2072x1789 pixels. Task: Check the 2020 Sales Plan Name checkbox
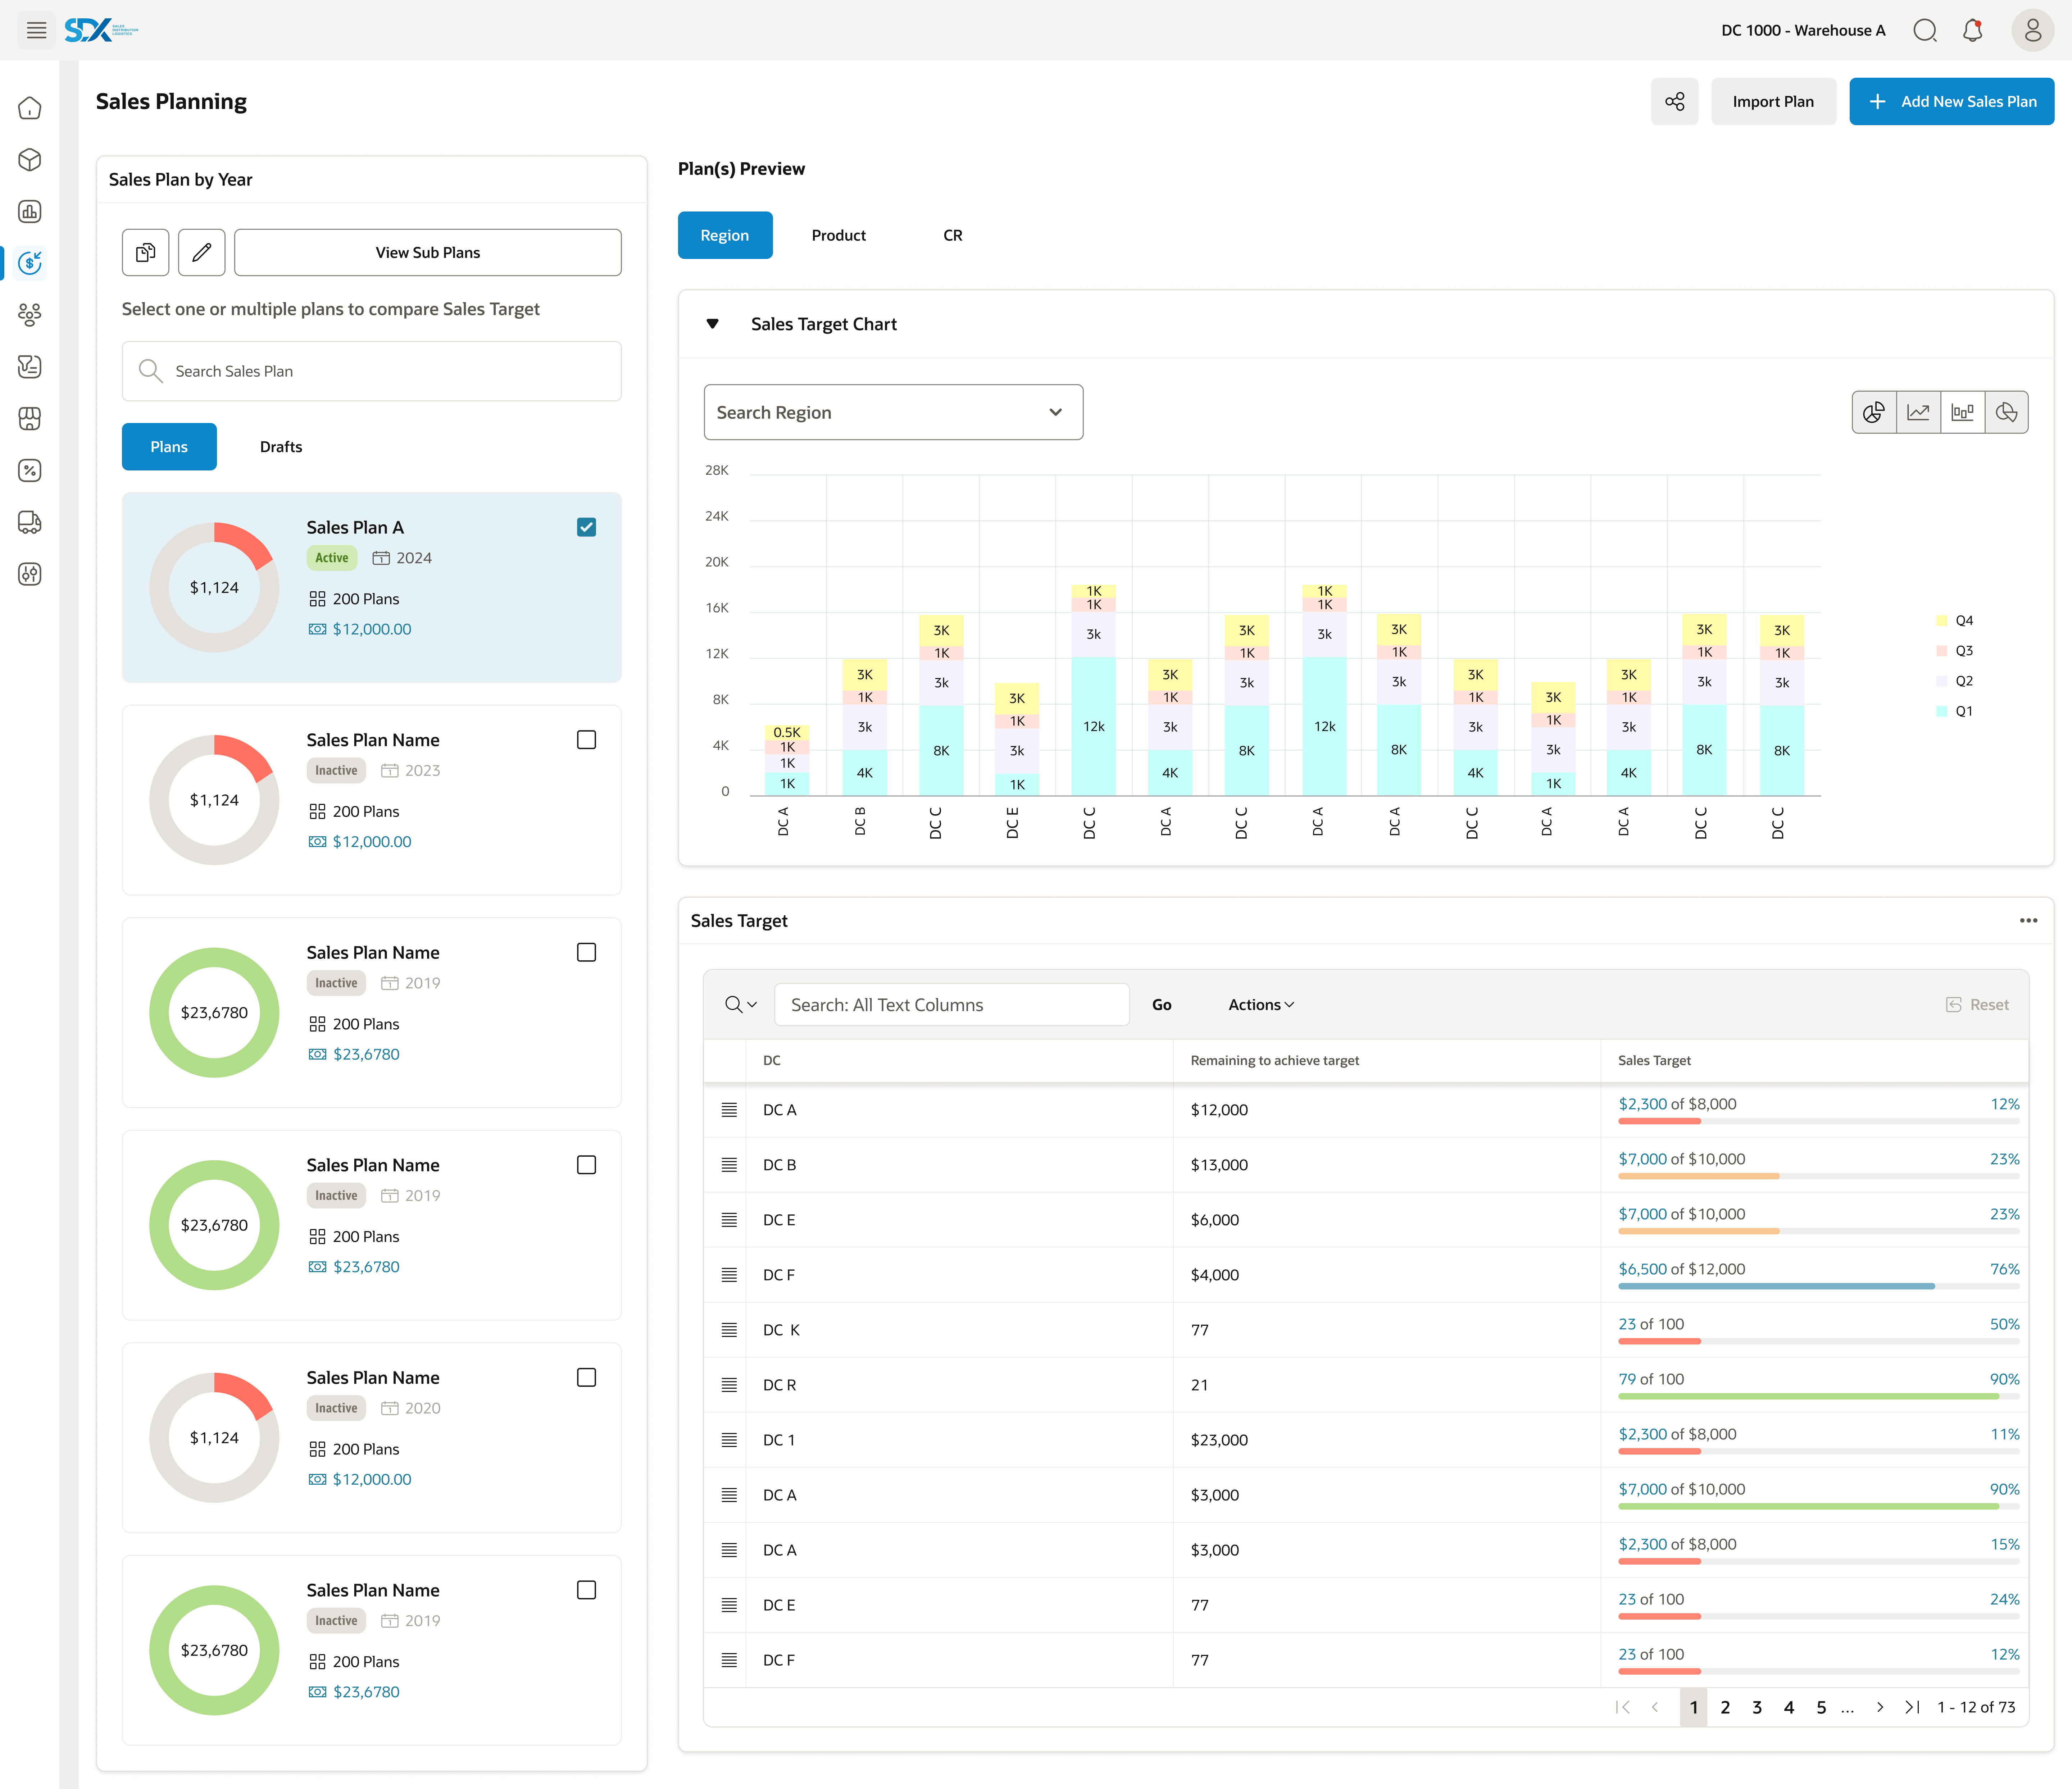(x=587, y=1377)
